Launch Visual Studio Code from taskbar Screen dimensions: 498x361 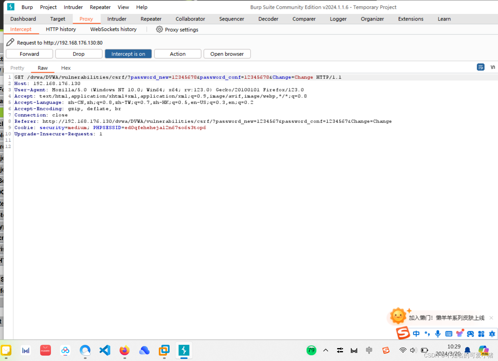tap(105, 350)
